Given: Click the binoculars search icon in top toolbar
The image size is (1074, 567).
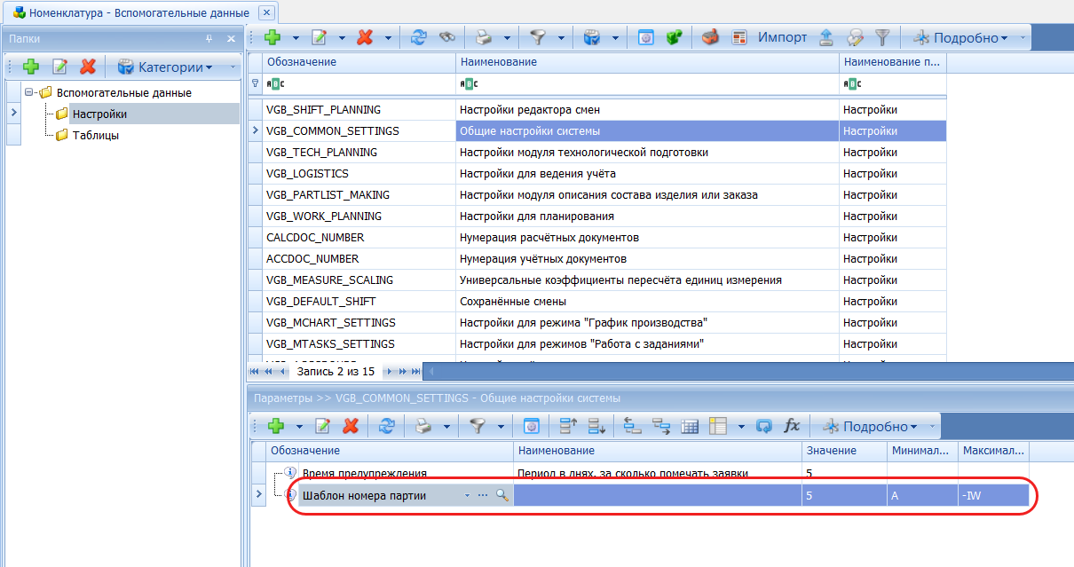Looking at the screenshot, I should 446,37.
